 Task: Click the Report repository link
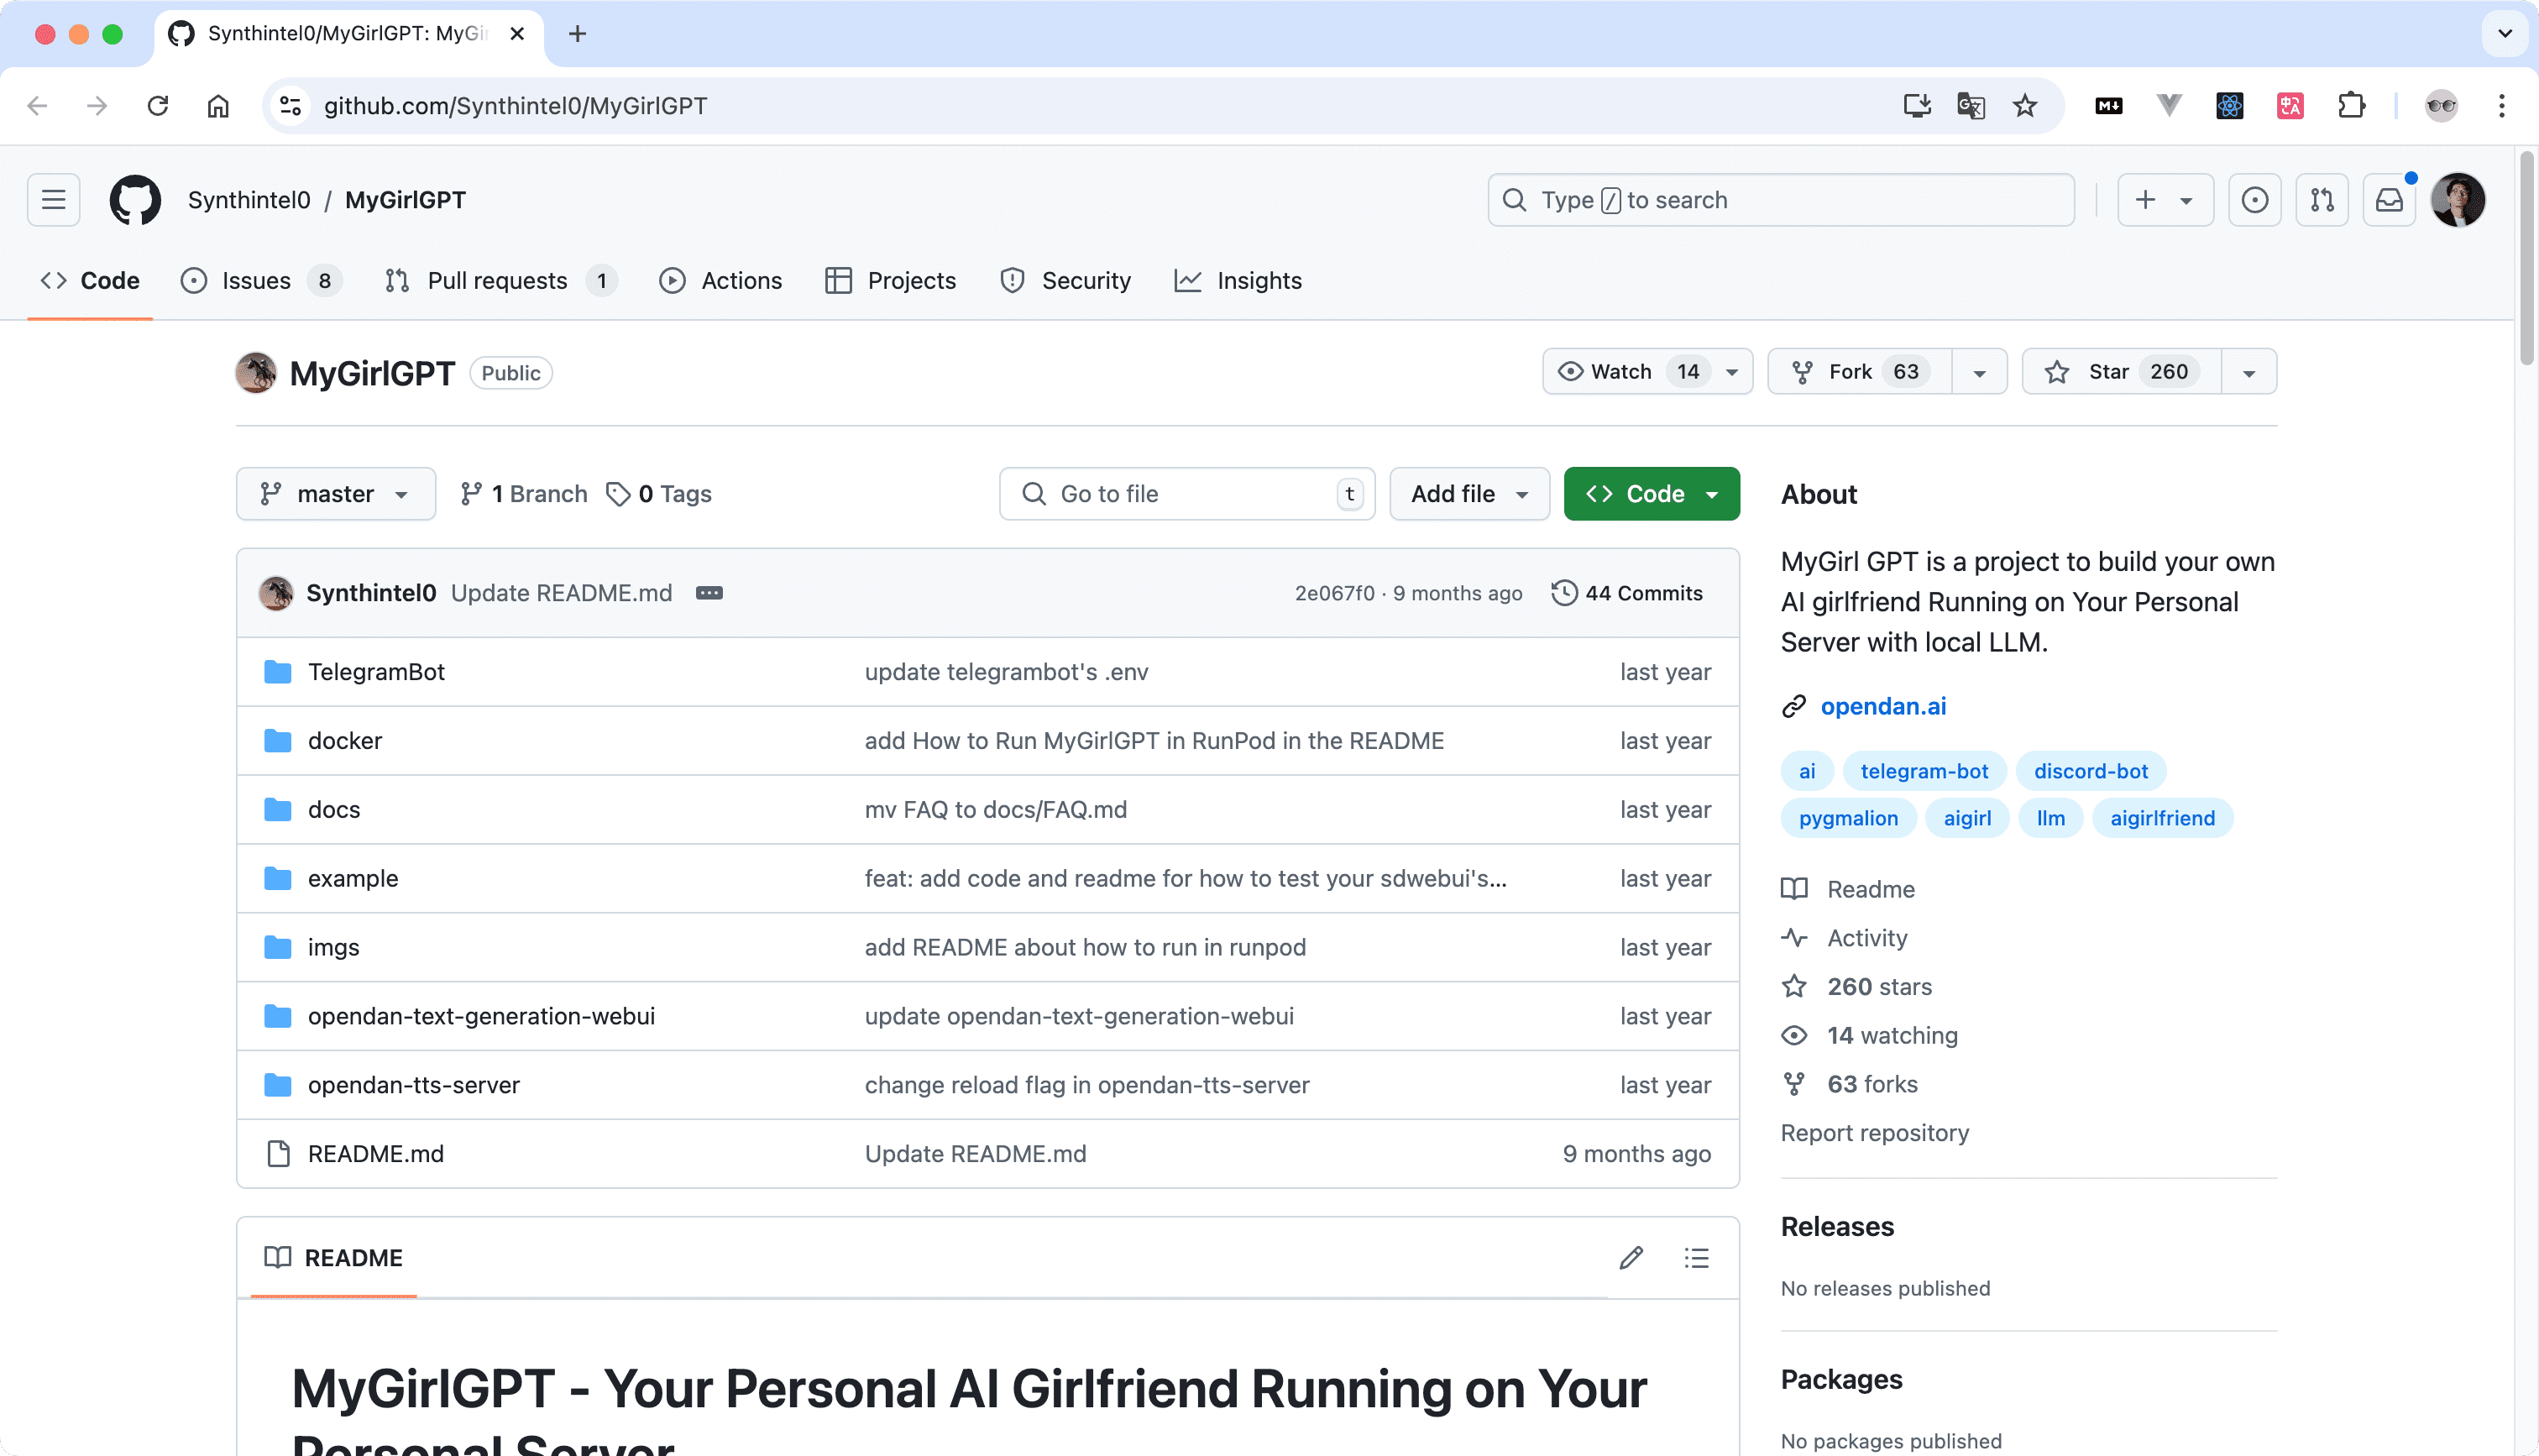pos(1874,1132)
